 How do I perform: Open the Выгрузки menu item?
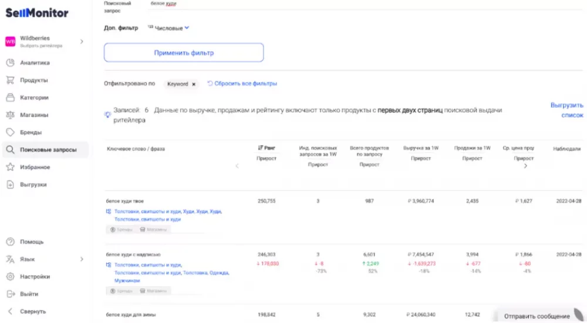click(33, 185)
